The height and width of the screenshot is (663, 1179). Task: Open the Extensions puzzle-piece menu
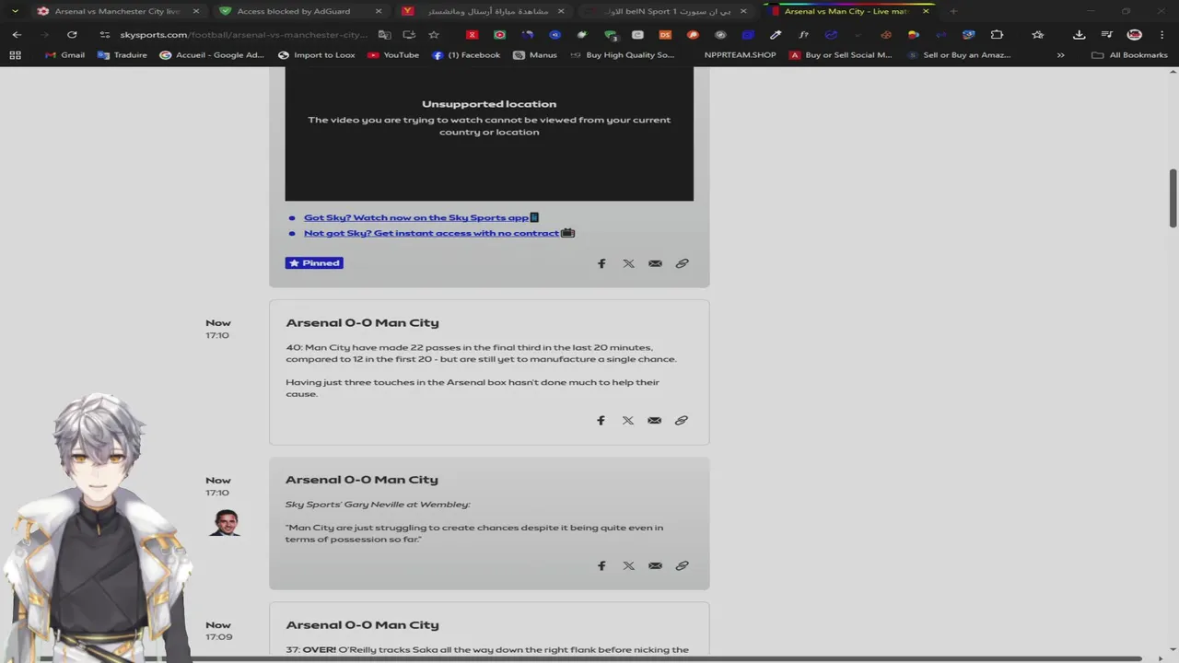coord(997,35)
